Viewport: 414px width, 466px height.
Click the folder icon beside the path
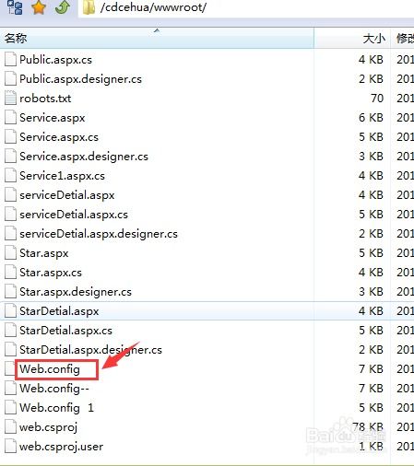[89, 7]
